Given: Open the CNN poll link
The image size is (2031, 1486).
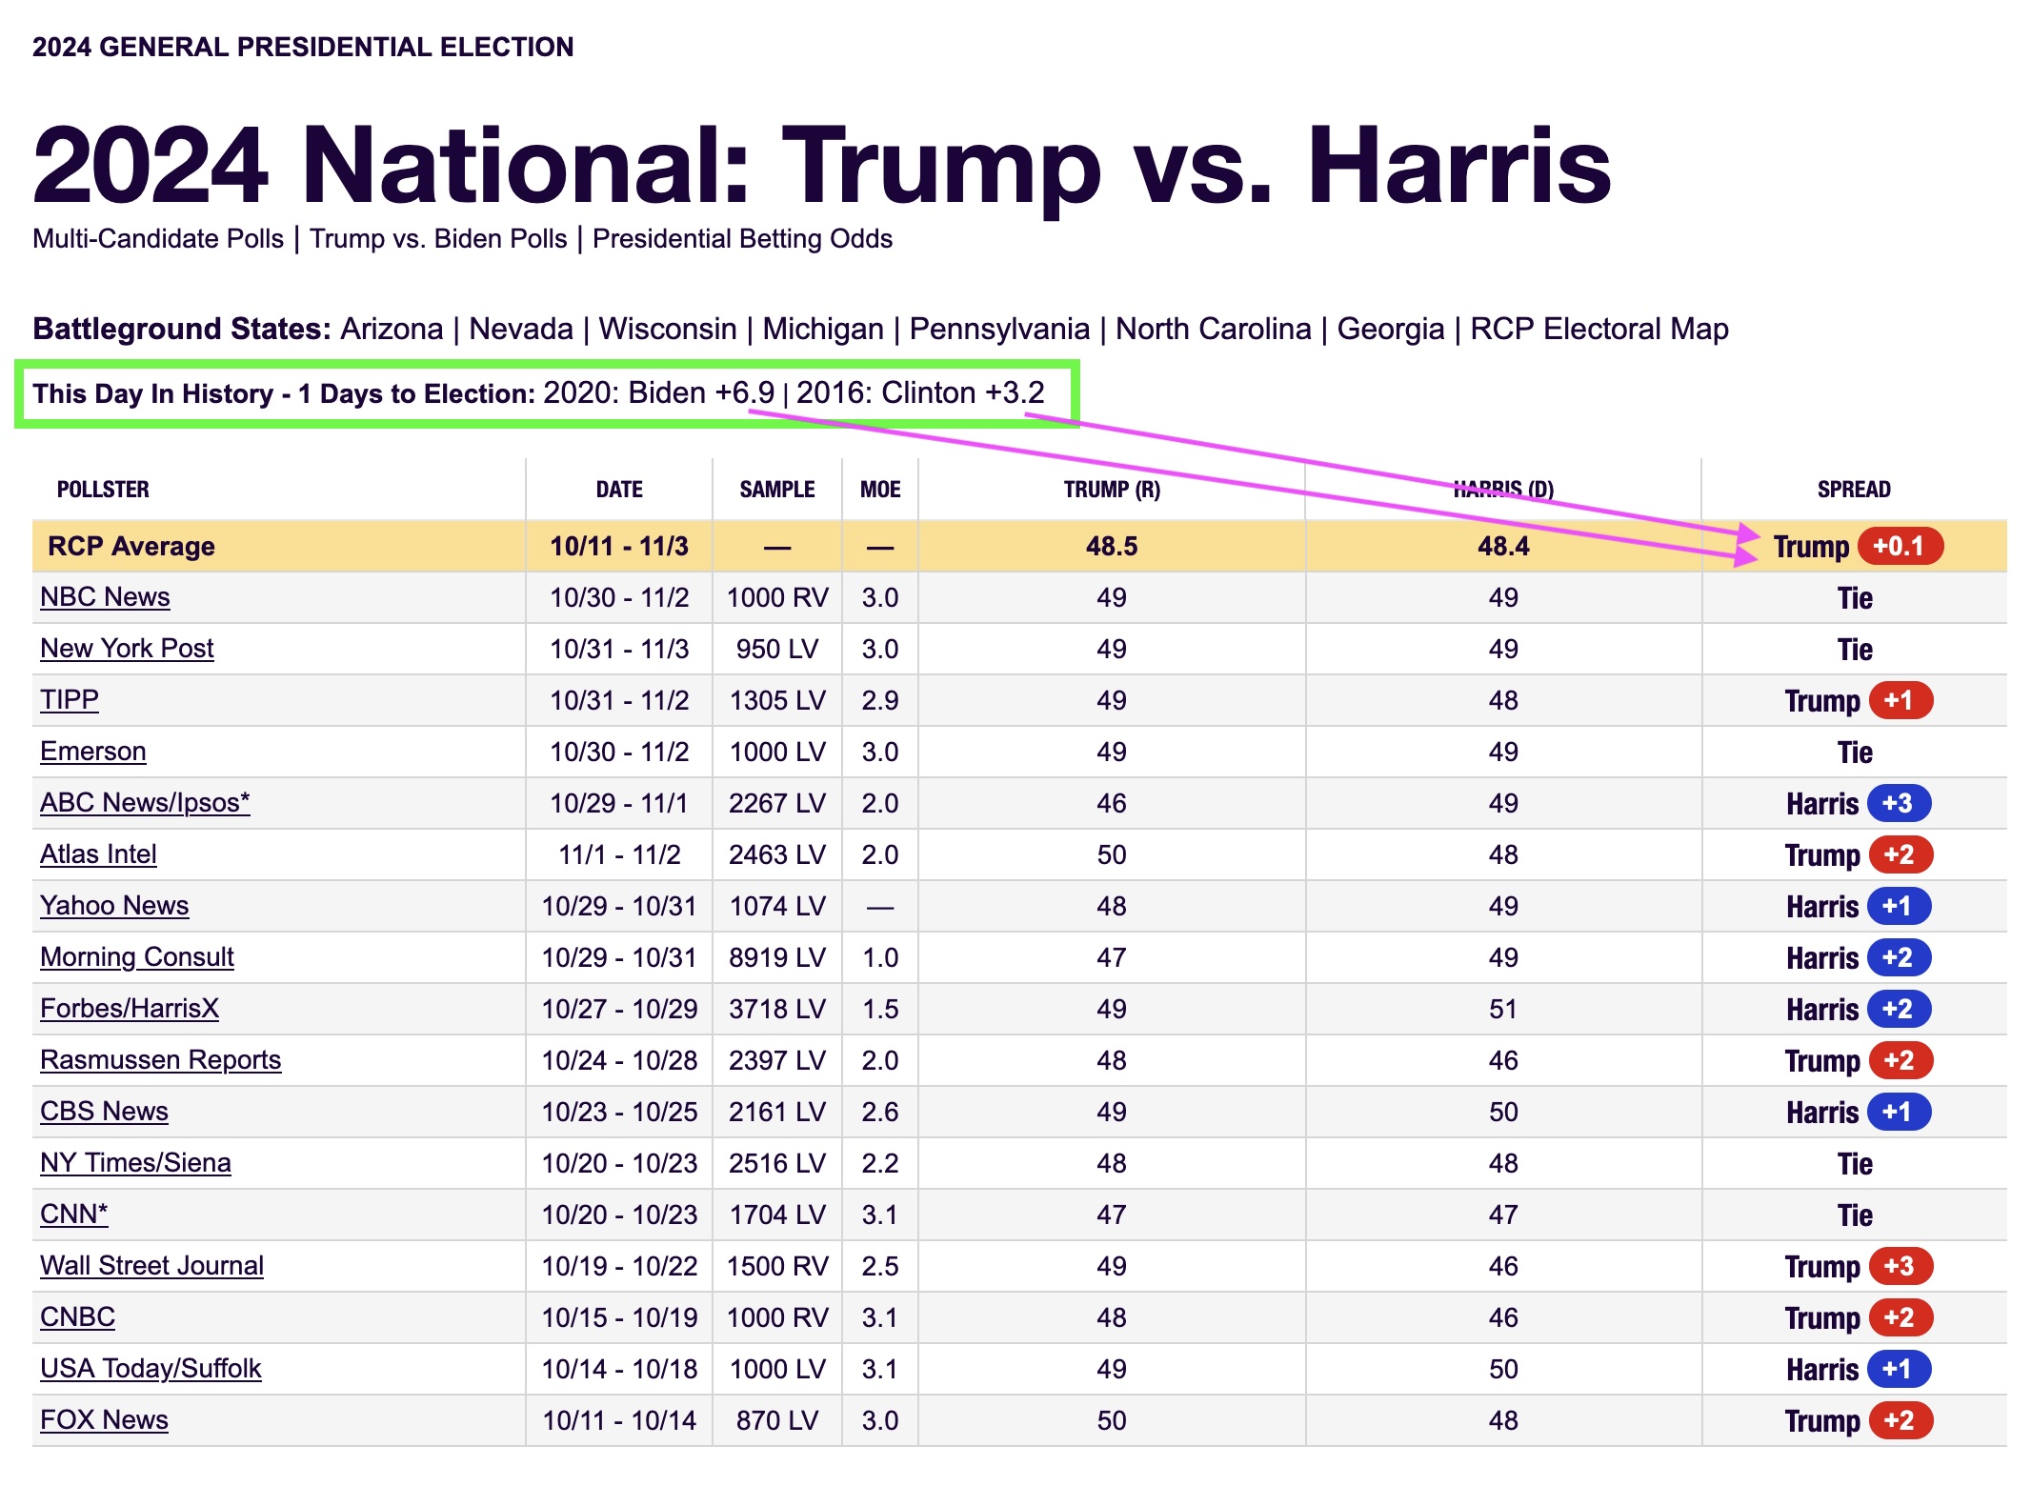Looking at the screenshot, I should tap(74, 1215).
